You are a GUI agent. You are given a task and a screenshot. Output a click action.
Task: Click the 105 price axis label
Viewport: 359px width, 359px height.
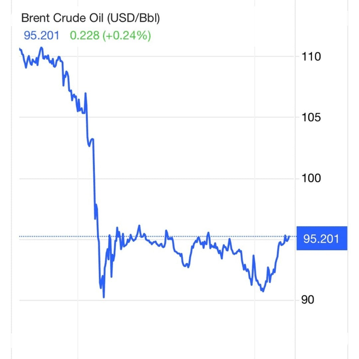click(311, 118)
